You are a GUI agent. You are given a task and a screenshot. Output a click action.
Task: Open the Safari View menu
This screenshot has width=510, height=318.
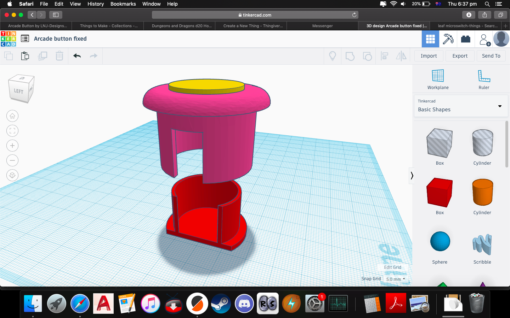[75, 4]
